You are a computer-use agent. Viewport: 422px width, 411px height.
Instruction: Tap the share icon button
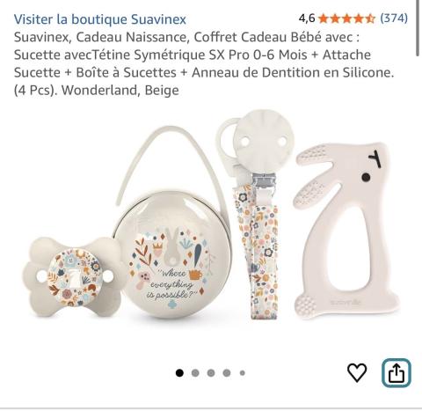(x=397, y=373)
